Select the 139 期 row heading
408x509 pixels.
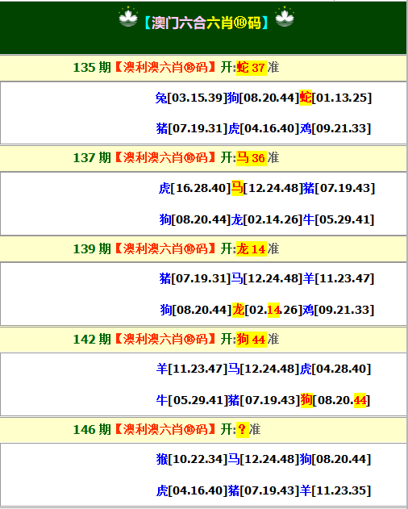click(x=203, y=249)
